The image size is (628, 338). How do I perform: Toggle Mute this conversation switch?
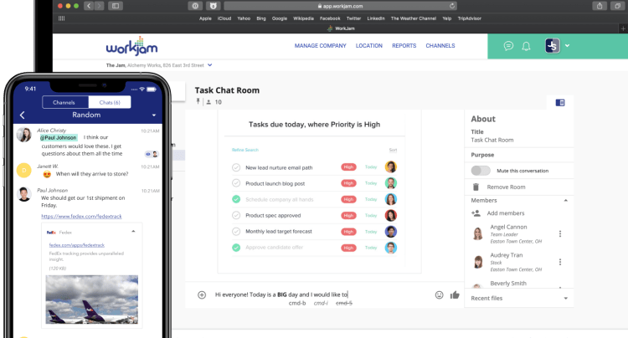click(x=481, y=171)
